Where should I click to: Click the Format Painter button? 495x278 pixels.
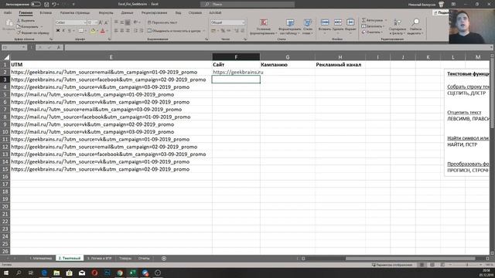pyautogui.click(x=32, y=32)
